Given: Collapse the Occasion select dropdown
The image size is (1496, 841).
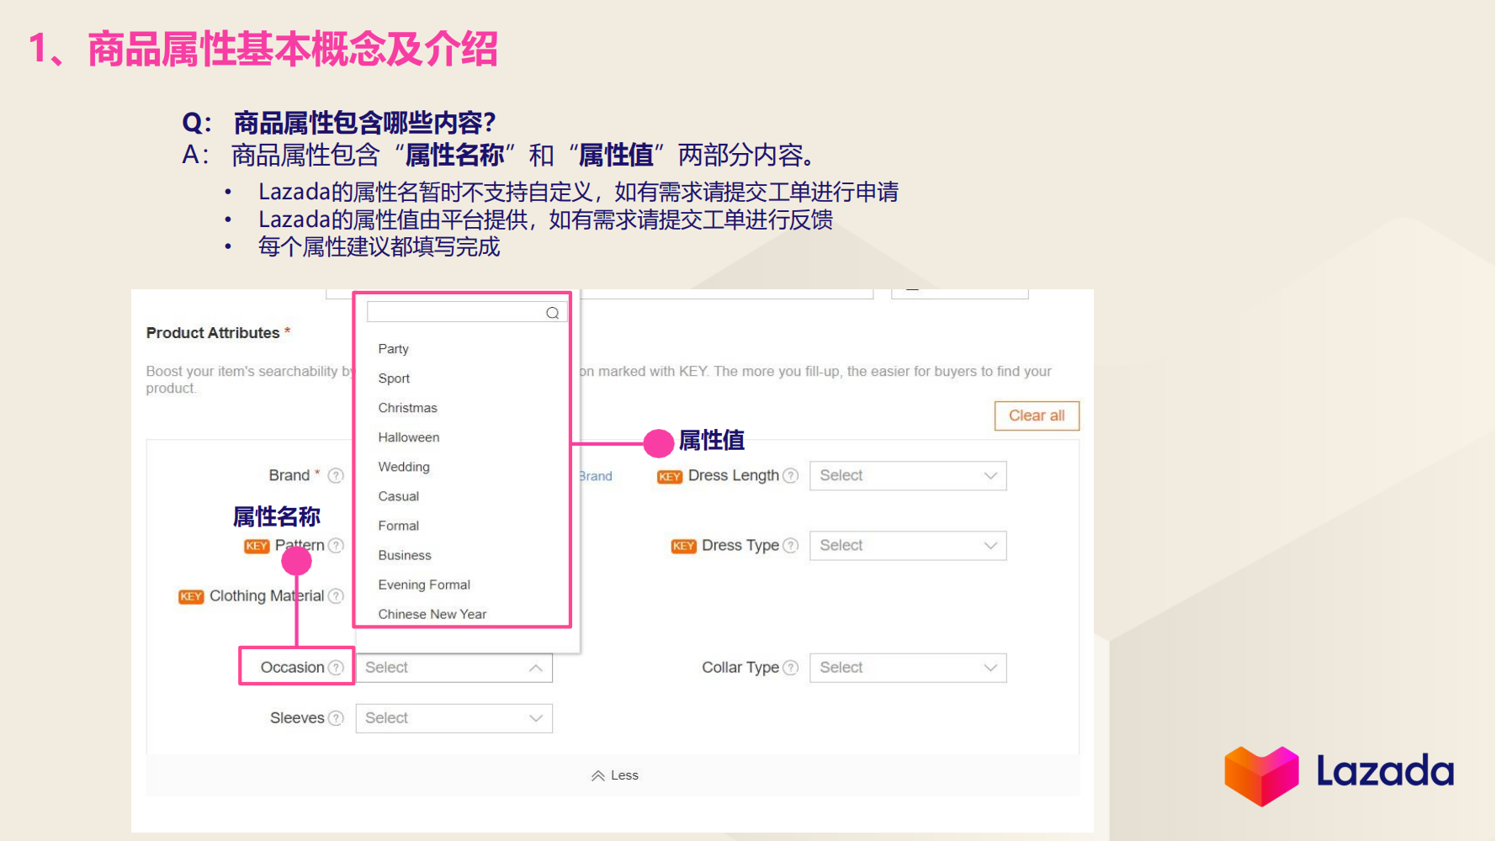Looking at the screenshot, I should tap(454, 667).
